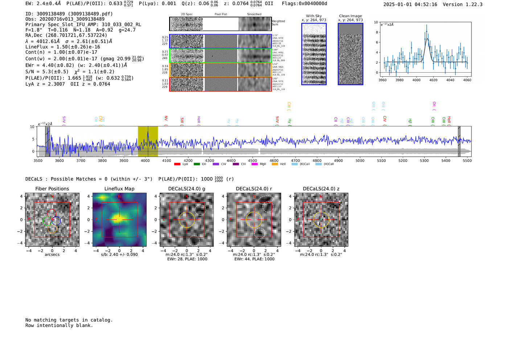Select the DECaLS(24.0) z cutout
The image size is (508, 345).
[x=321, y=219]
